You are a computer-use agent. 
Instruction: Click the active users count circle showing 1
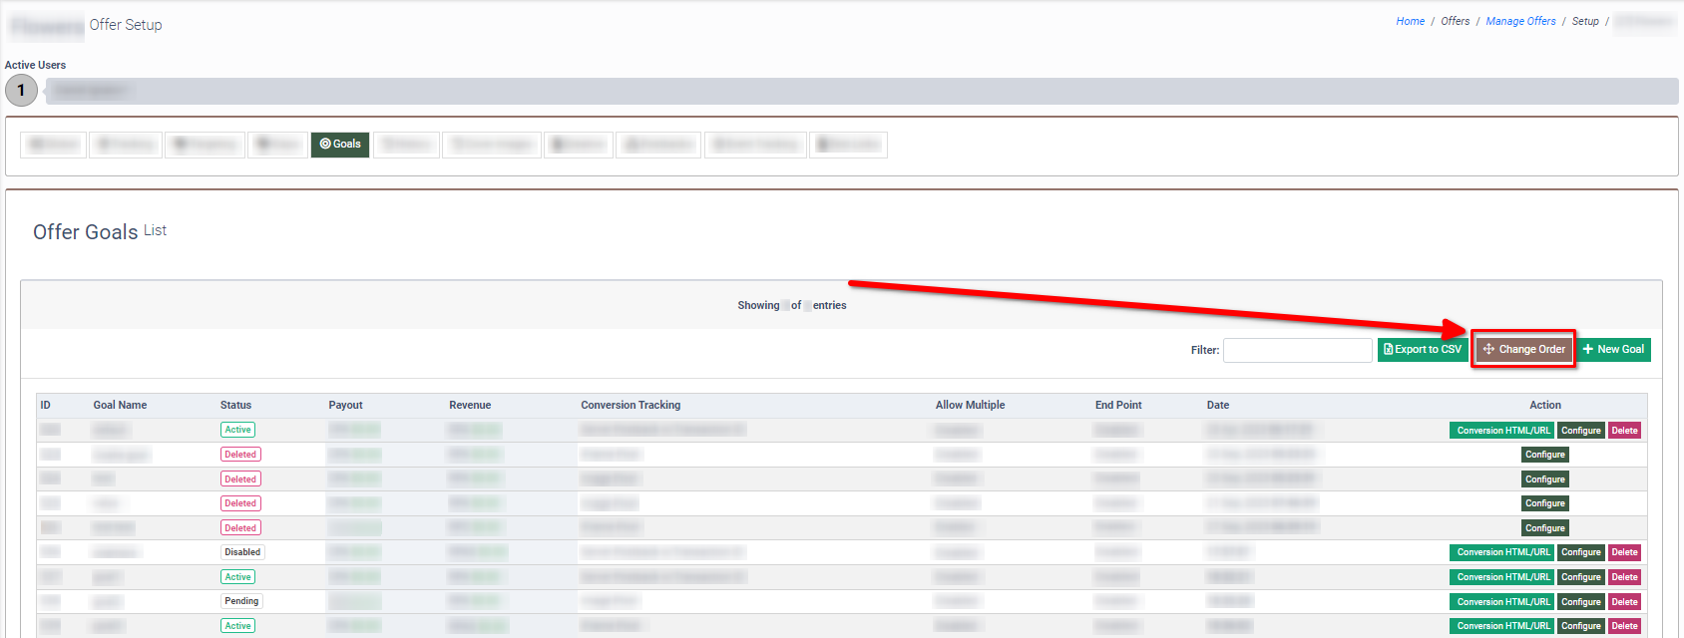[21, 91]
